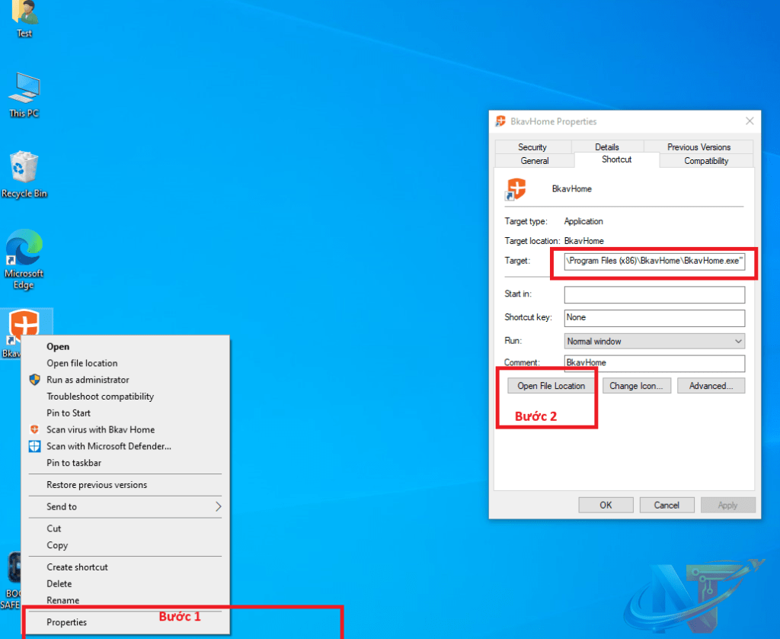Select Scan virus with Bkav Home
This screenshot has height=639, width=780.
126,429
